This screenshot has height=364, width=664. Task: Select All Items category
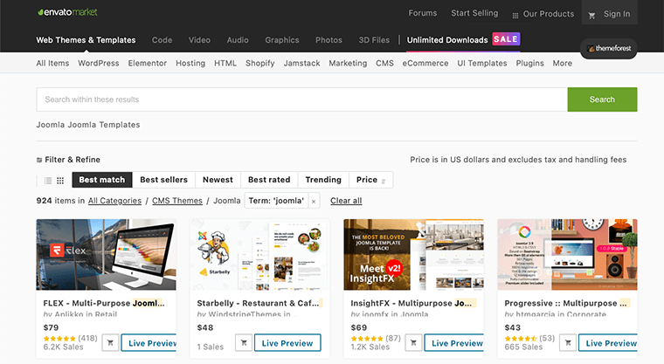[52, 63]
